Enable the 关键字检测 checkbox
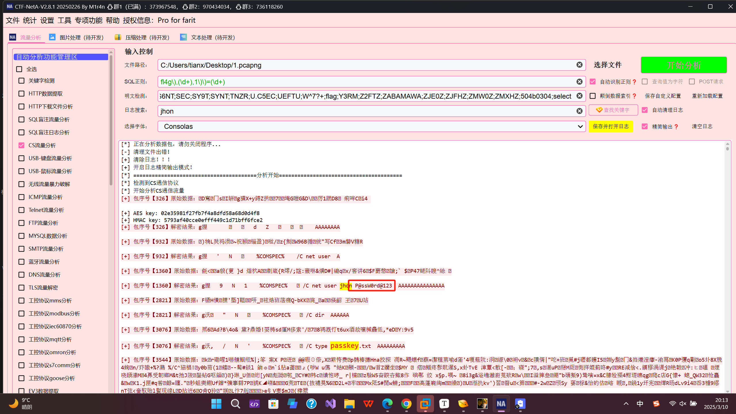 tap(21, 80)
